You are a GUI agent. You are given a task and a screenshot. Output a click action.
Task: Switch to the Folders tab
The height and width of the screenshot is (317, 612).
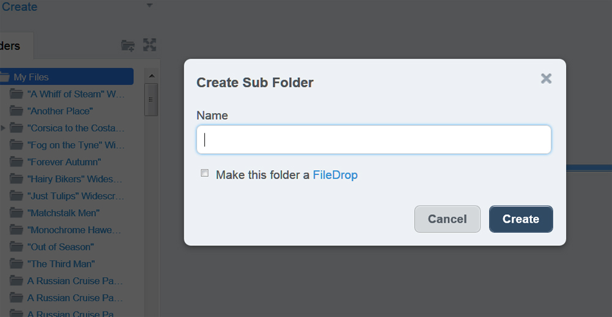(x=10, y=46)
